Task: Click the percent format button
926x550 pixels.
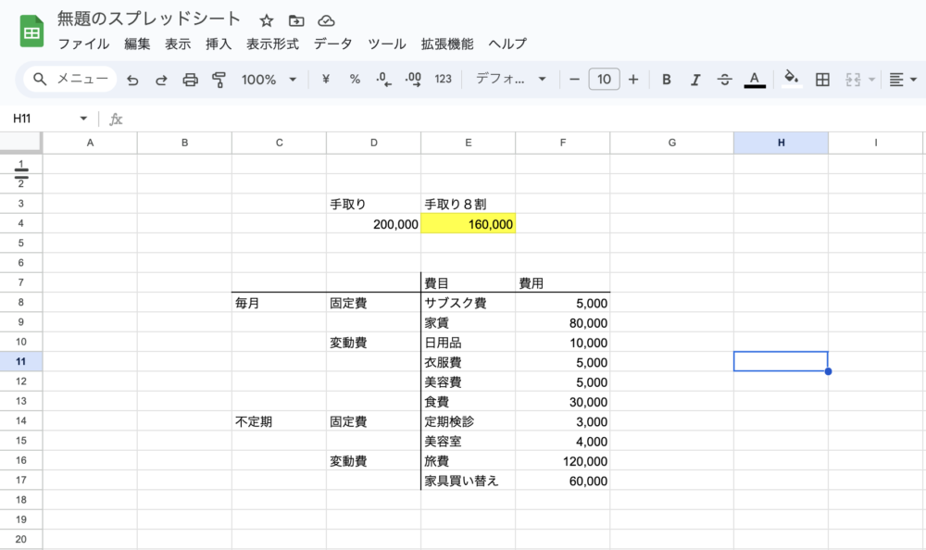Action: pyautogui.click(x=355, y=80)
